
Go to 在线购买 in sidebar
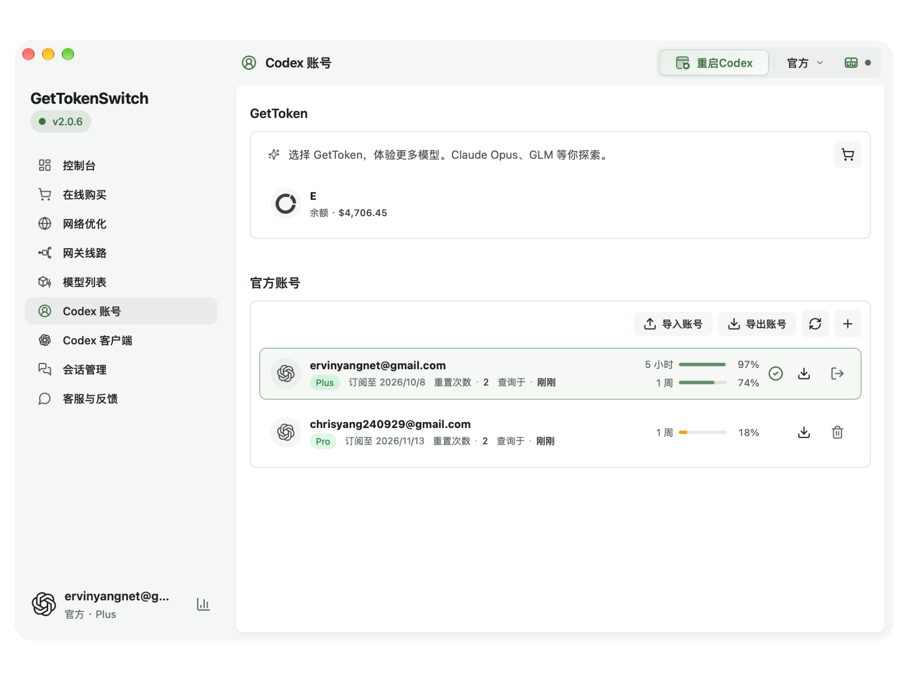[121, 195]
